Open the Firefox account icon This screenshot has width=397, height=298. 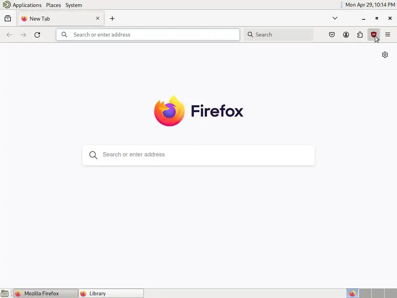tap(346, 35)
